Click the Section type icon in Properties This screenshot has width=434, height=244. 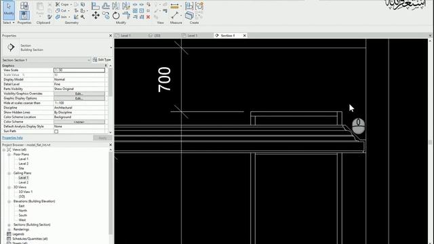pyautogui.click(x=11, y=47)
